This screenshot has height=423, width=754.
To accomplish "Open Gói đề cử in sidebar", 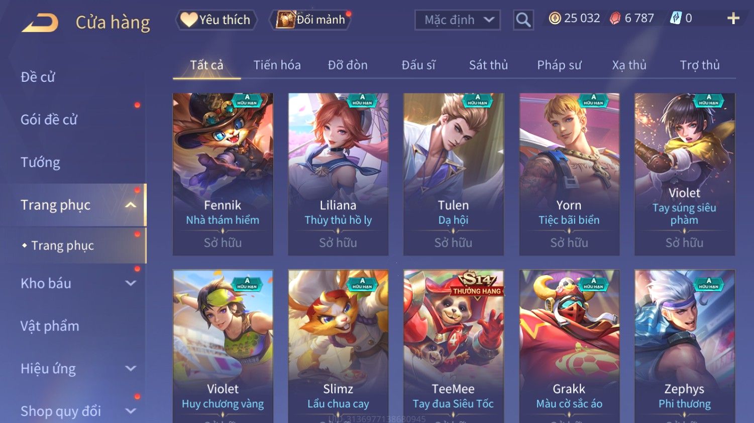I will coord(49,119).
